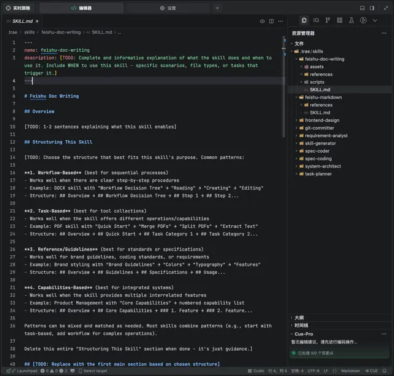The image size is (394, 376).
Task: Toggle the CUE status bar item
Action: click(371, 371)
